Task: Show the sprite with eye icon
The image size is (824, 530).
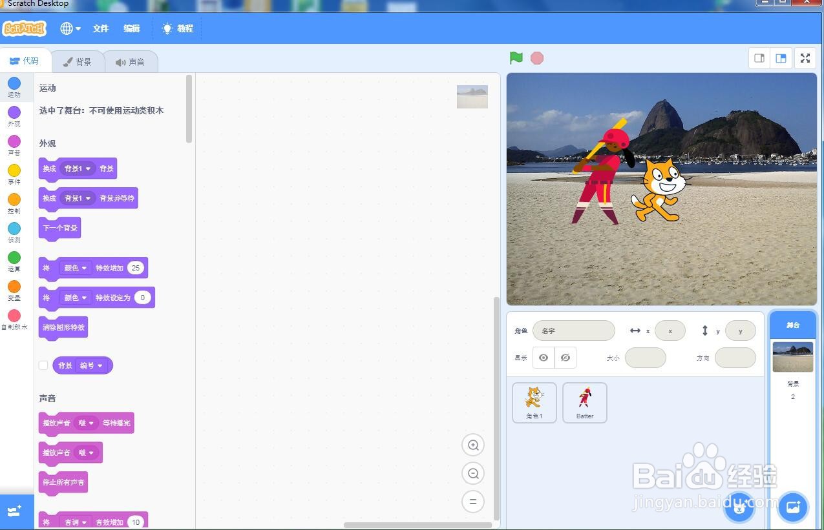Action: click(x=544, y=358)
